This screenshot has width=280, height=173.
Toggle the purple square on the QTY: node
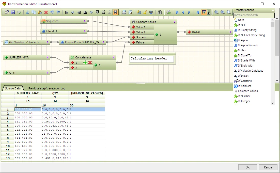coord(48,73)
